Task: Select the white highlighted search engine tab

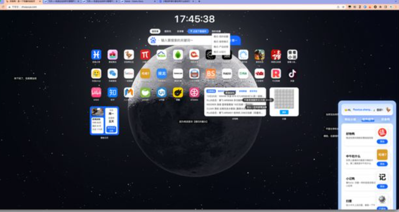Action: [x=155, y=32]
